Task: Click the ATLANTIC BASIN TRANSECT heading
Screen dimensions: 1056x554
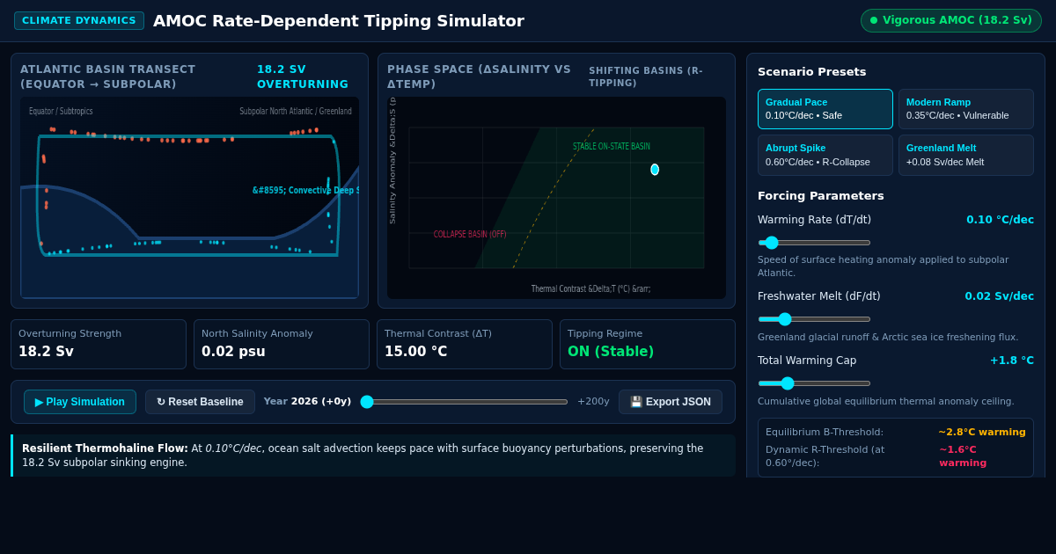Action: pos(108,77)
